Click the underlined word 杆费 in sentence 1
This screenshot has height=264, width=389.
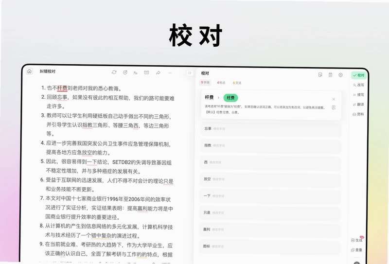[x=62, y=88]
